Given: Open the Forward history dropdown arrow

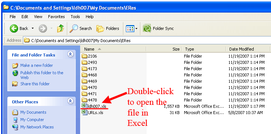Looking at the screenshot, I should [51, 28].
